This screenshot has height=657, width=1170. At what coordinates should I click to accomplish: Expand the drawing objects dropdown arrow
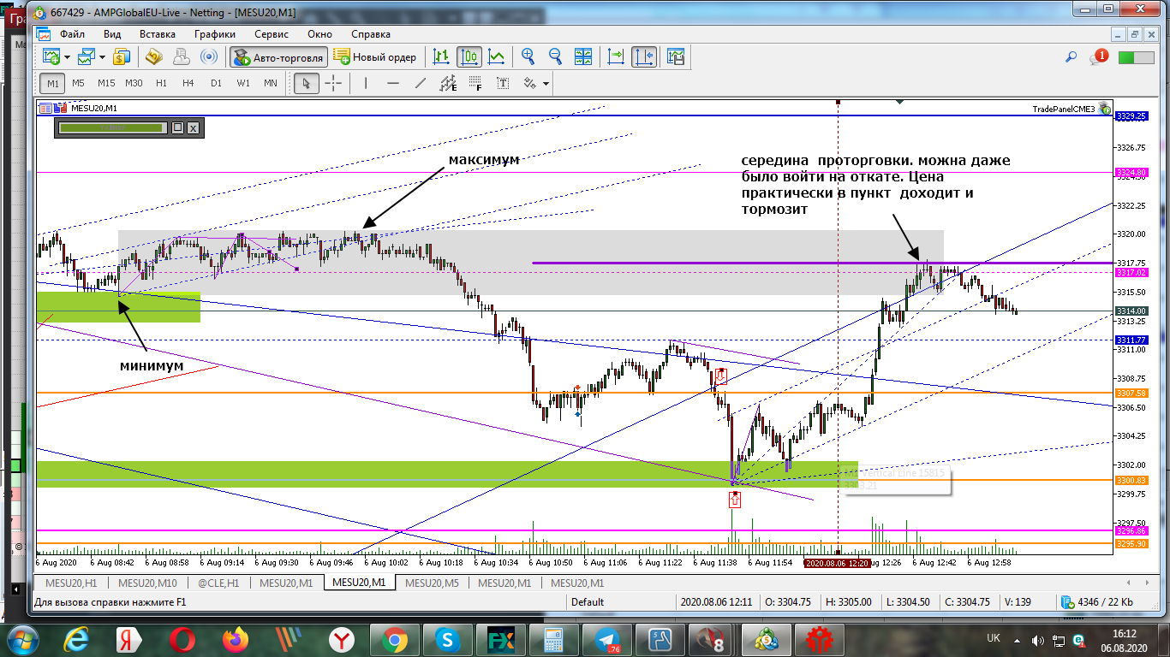pyautogui.click(x=546, y=84)
